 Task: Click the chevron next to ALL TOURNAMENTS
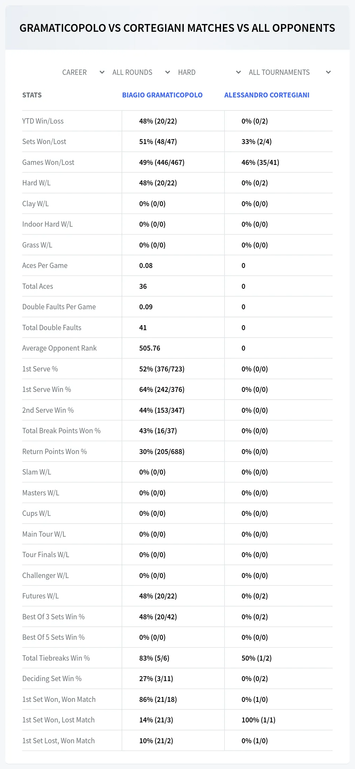click(x=328, y=72)
